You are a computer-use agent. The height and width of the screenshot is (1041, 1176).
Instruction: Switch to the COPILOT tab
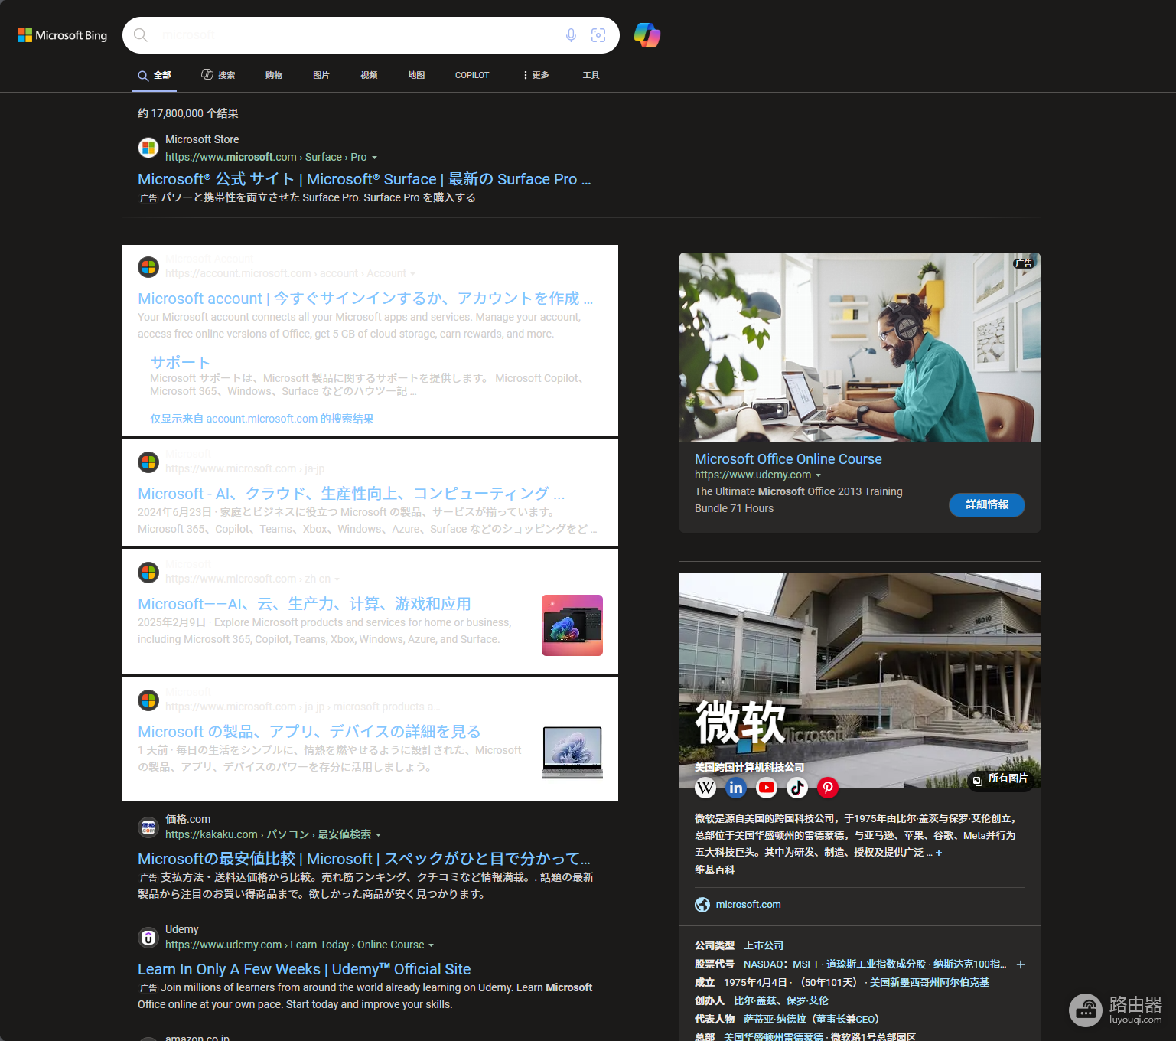coord(472,75)
